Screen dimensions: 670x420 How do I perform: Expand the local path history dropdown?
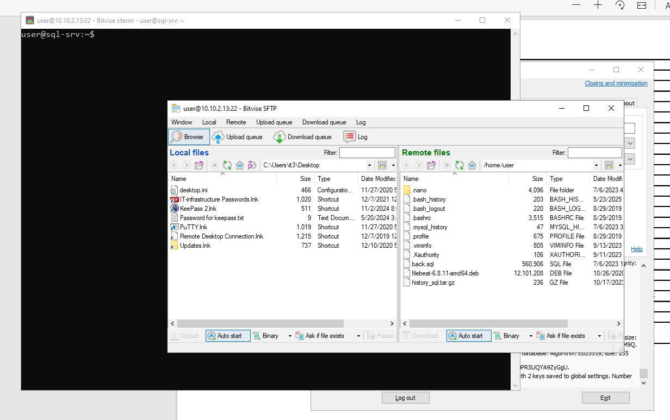pos(370,165)
